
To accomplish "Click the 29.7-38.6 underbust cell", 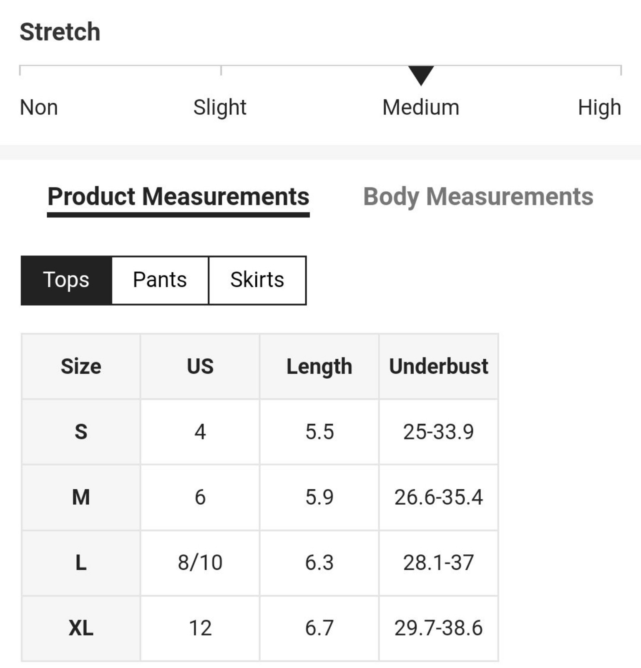I will 439,628.
